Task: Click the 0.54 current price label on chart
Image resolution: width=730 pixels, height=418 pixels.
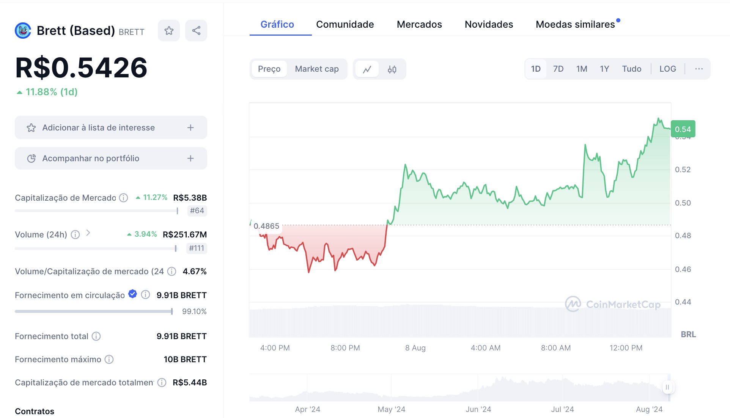Action: (x=683, y=129)
